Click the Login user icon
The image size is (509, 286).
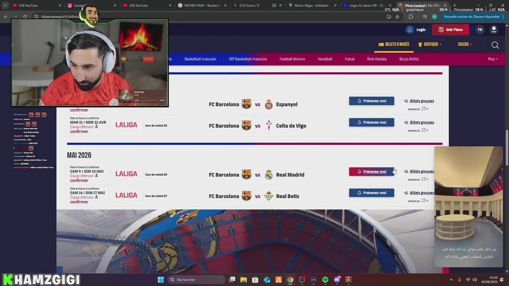pyautogui.click(x=410, y=30)
